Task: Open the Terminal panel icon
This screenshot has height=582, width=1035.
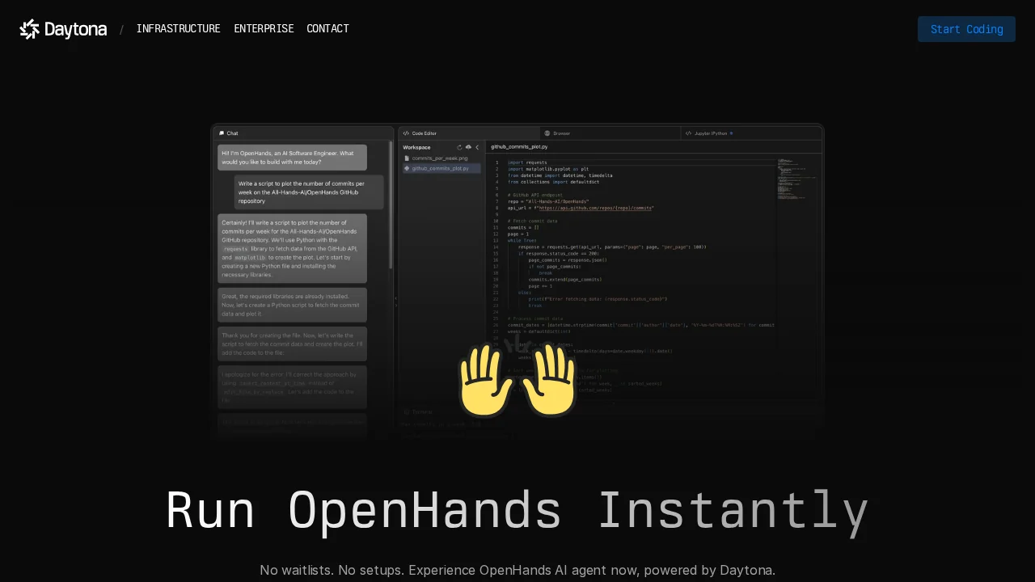Action: pyautogui.click(x=407, y=411)
